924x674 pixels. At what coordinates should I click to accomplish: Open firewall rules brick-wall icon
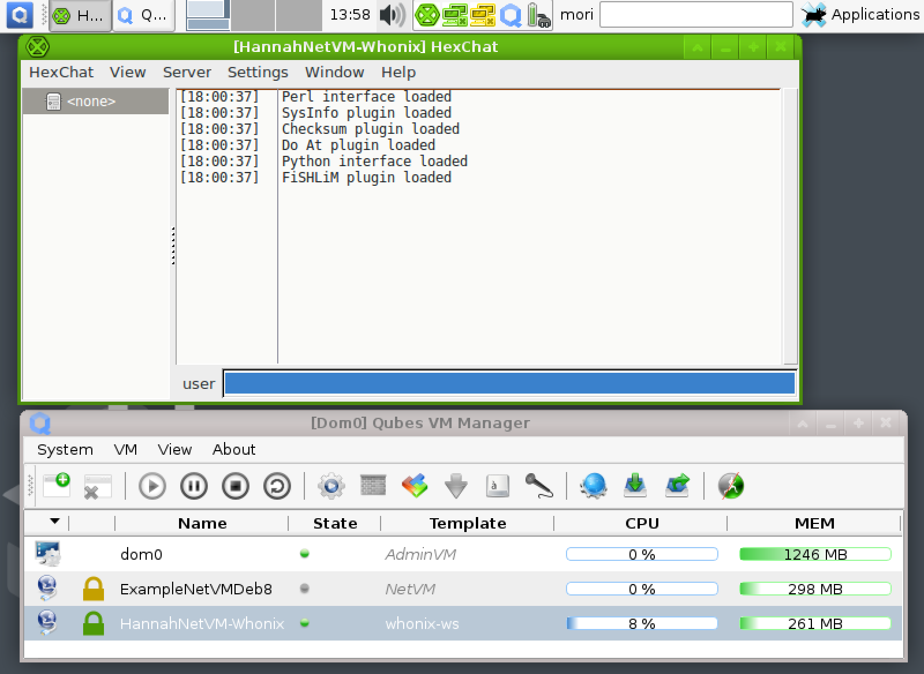pos(373,486)
